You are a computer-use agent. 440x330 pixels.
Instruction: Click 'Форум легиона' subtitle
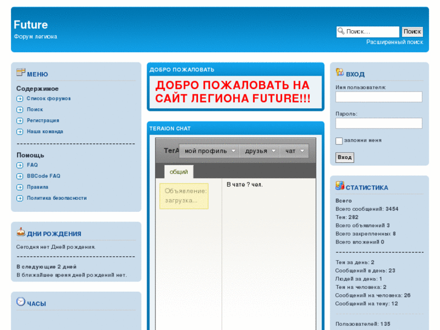tap(36, 37)
